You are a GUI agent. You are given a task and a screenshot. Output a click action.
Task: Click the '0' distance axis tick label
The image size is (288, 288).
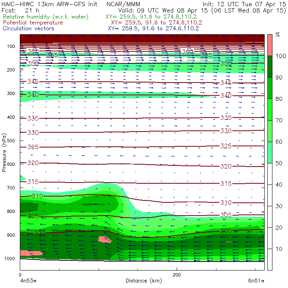(20, 275)
